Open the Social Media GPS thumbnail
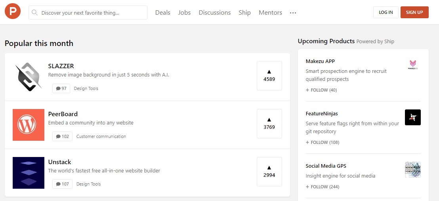The width and height of the screenshot is (439, 201). [413, 170]
